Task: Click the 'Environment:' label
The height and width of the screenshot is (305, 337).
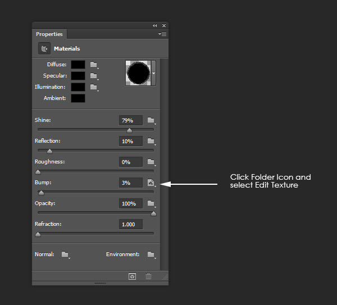Action: (x=122, y=254)
